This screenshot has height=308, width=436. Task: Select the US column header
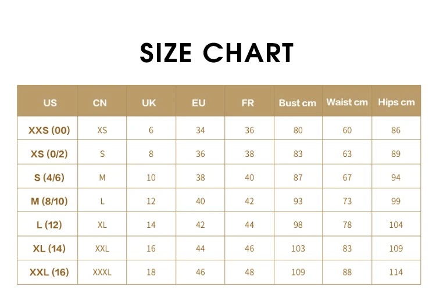click(50, 103)
